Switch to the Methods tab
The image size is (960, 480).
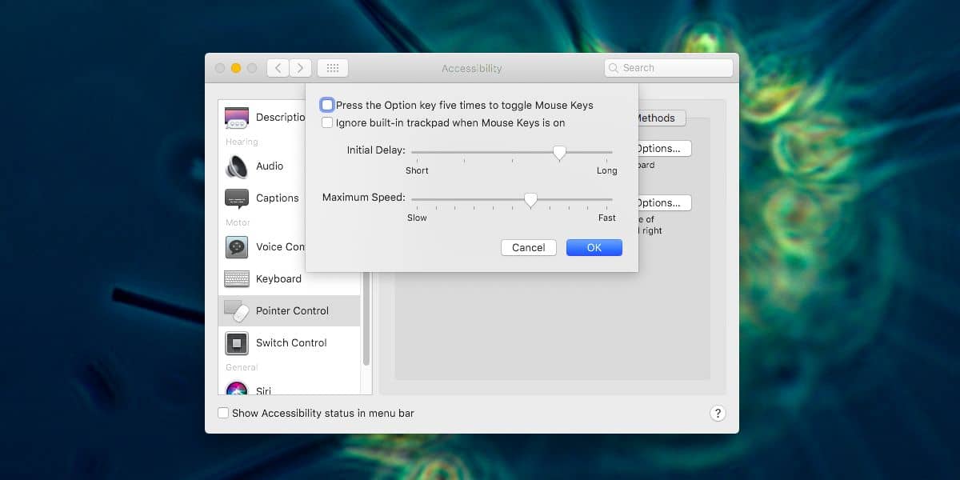[662, 118]
